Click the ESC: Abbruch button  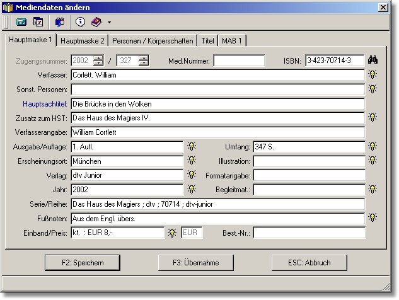[309, 262]
